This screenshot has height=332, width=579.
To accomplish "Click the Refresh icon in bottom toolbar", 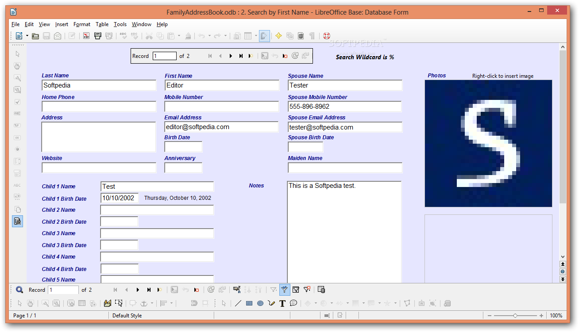I will coord(211,290).
